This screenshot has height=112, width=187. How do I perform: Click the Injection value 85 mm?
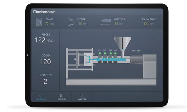point(119,24)
